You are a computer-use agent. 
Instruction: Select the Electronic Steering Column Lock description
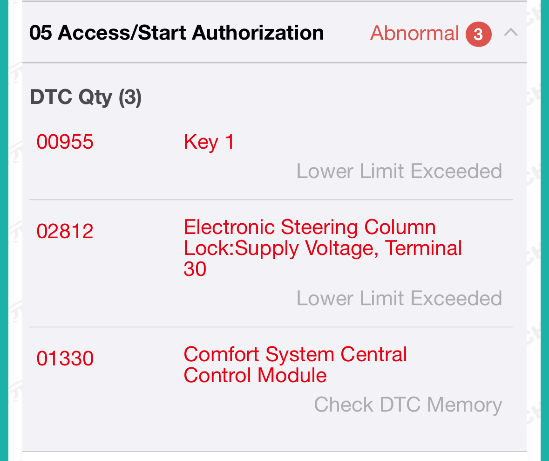coord(322,248)
